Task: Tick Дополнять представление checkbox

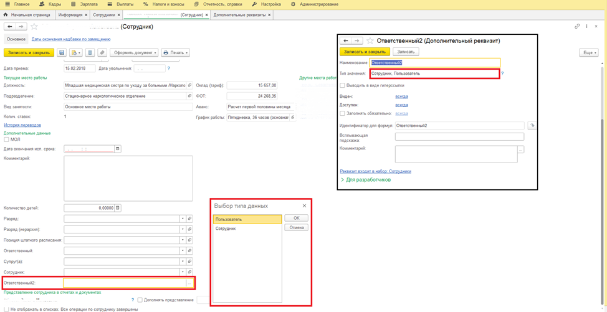Action: (140, 300)
